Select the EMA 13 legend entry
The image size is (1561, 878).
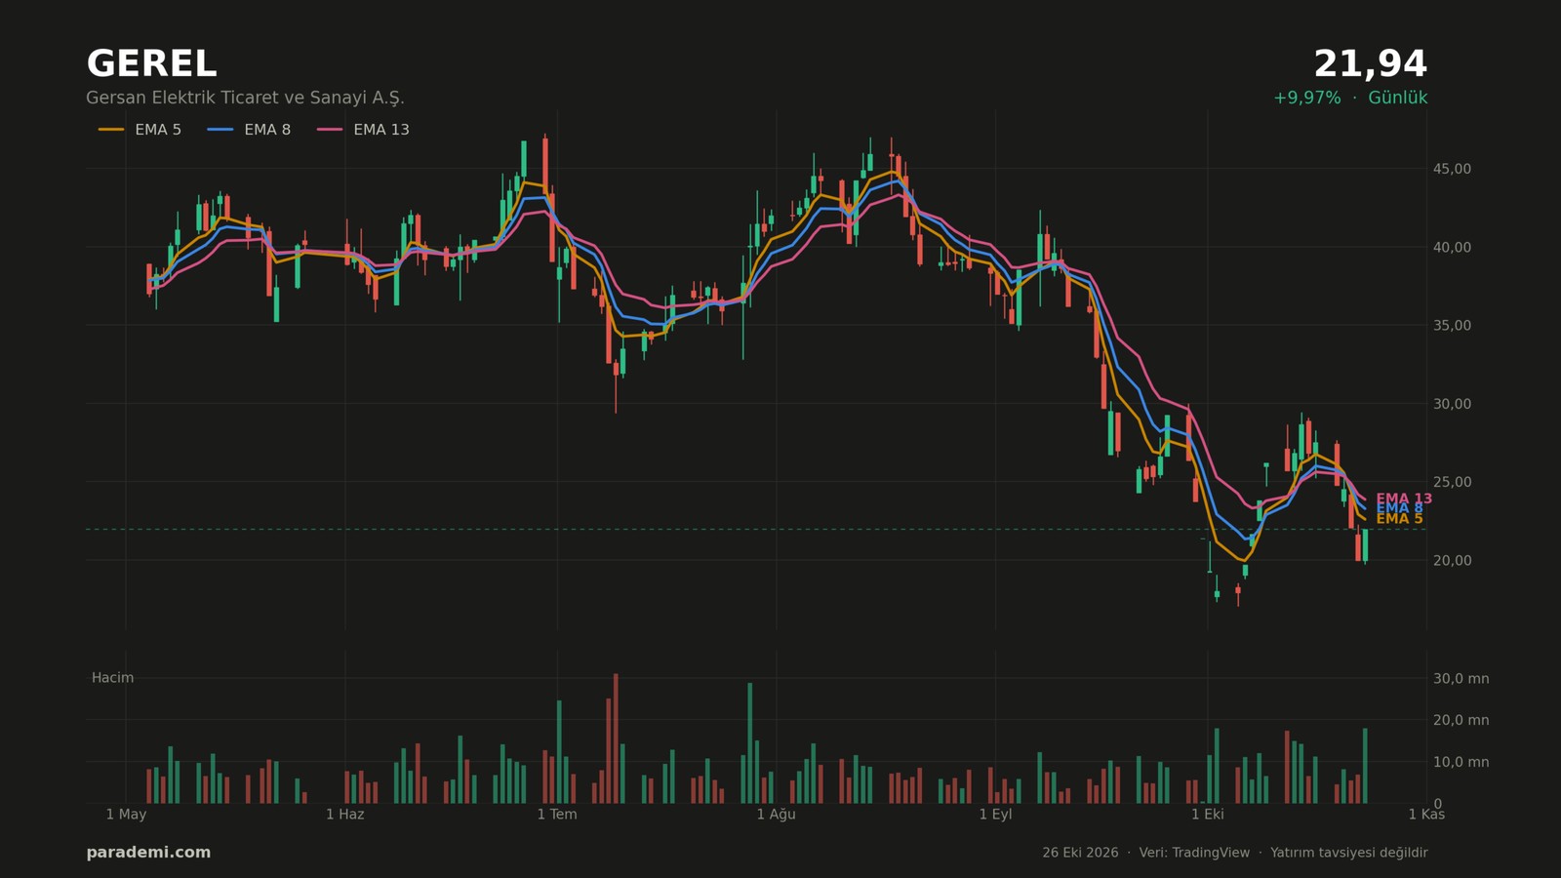point(363,130)
